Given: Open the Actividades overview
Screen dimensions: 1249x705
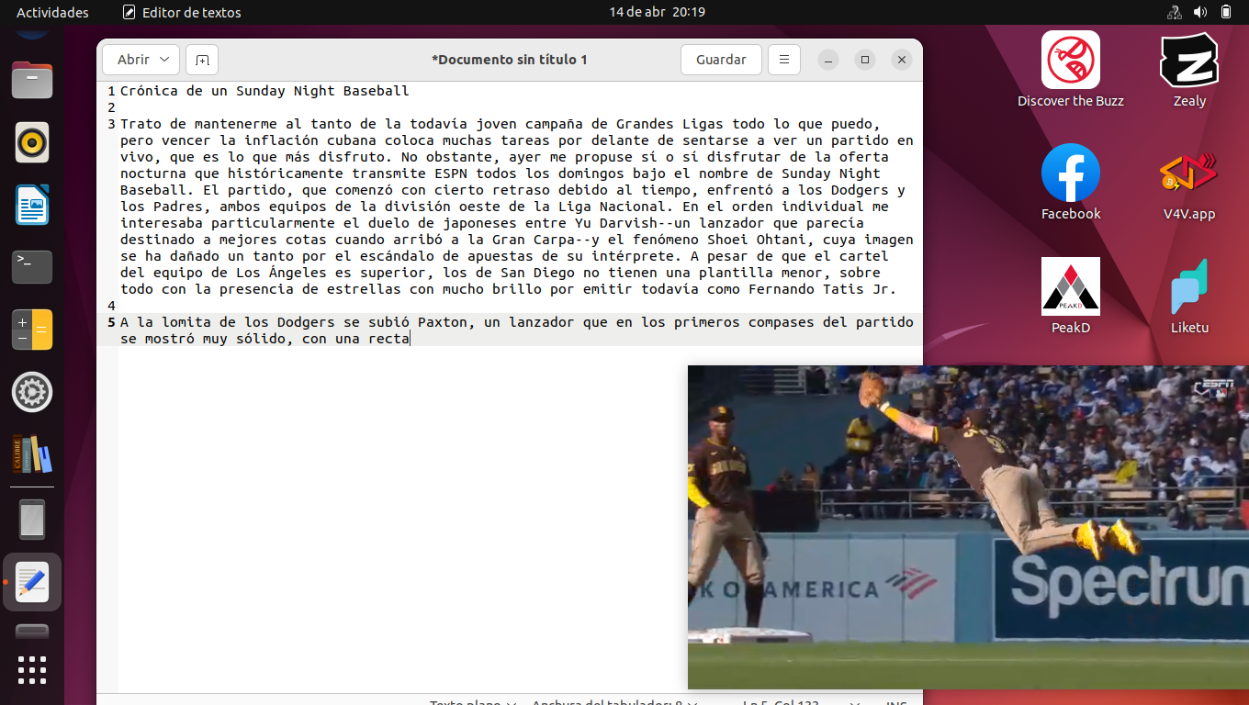Looking at the screenshot, I should click(53, 12).
